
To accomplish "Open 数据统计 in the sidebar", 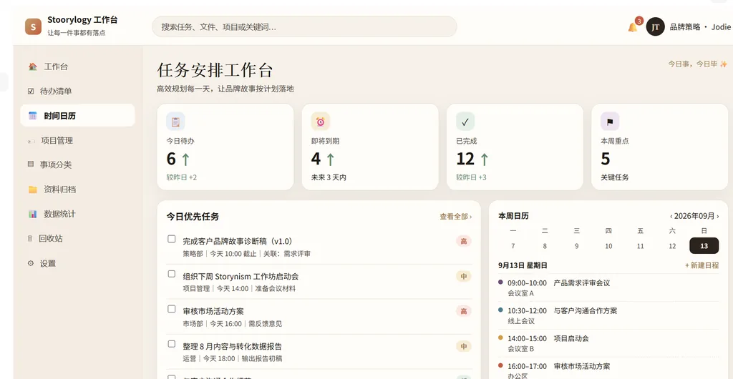I will (x=77, y=214).
